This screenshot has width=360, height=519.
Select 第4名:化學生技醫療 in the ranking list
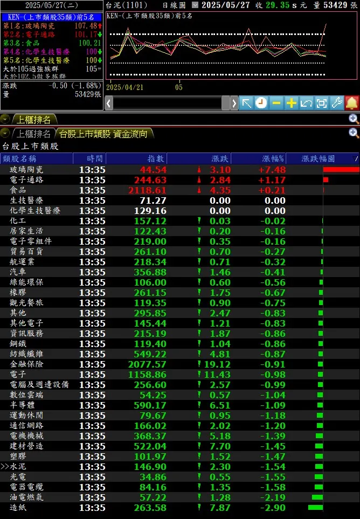click(x=52, y=52)
